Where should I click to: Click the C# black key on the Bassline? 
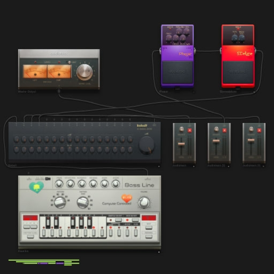[x=48, y=222]
